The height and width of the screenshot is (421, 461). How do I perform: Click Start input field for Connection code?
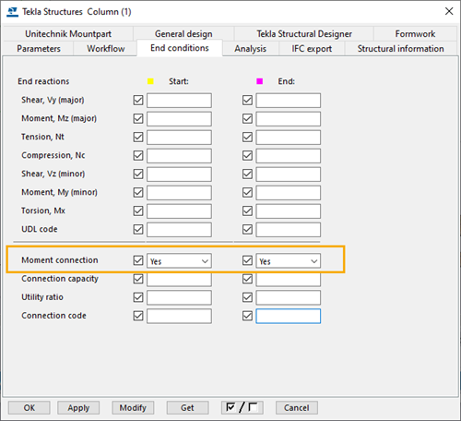[179, 316]
